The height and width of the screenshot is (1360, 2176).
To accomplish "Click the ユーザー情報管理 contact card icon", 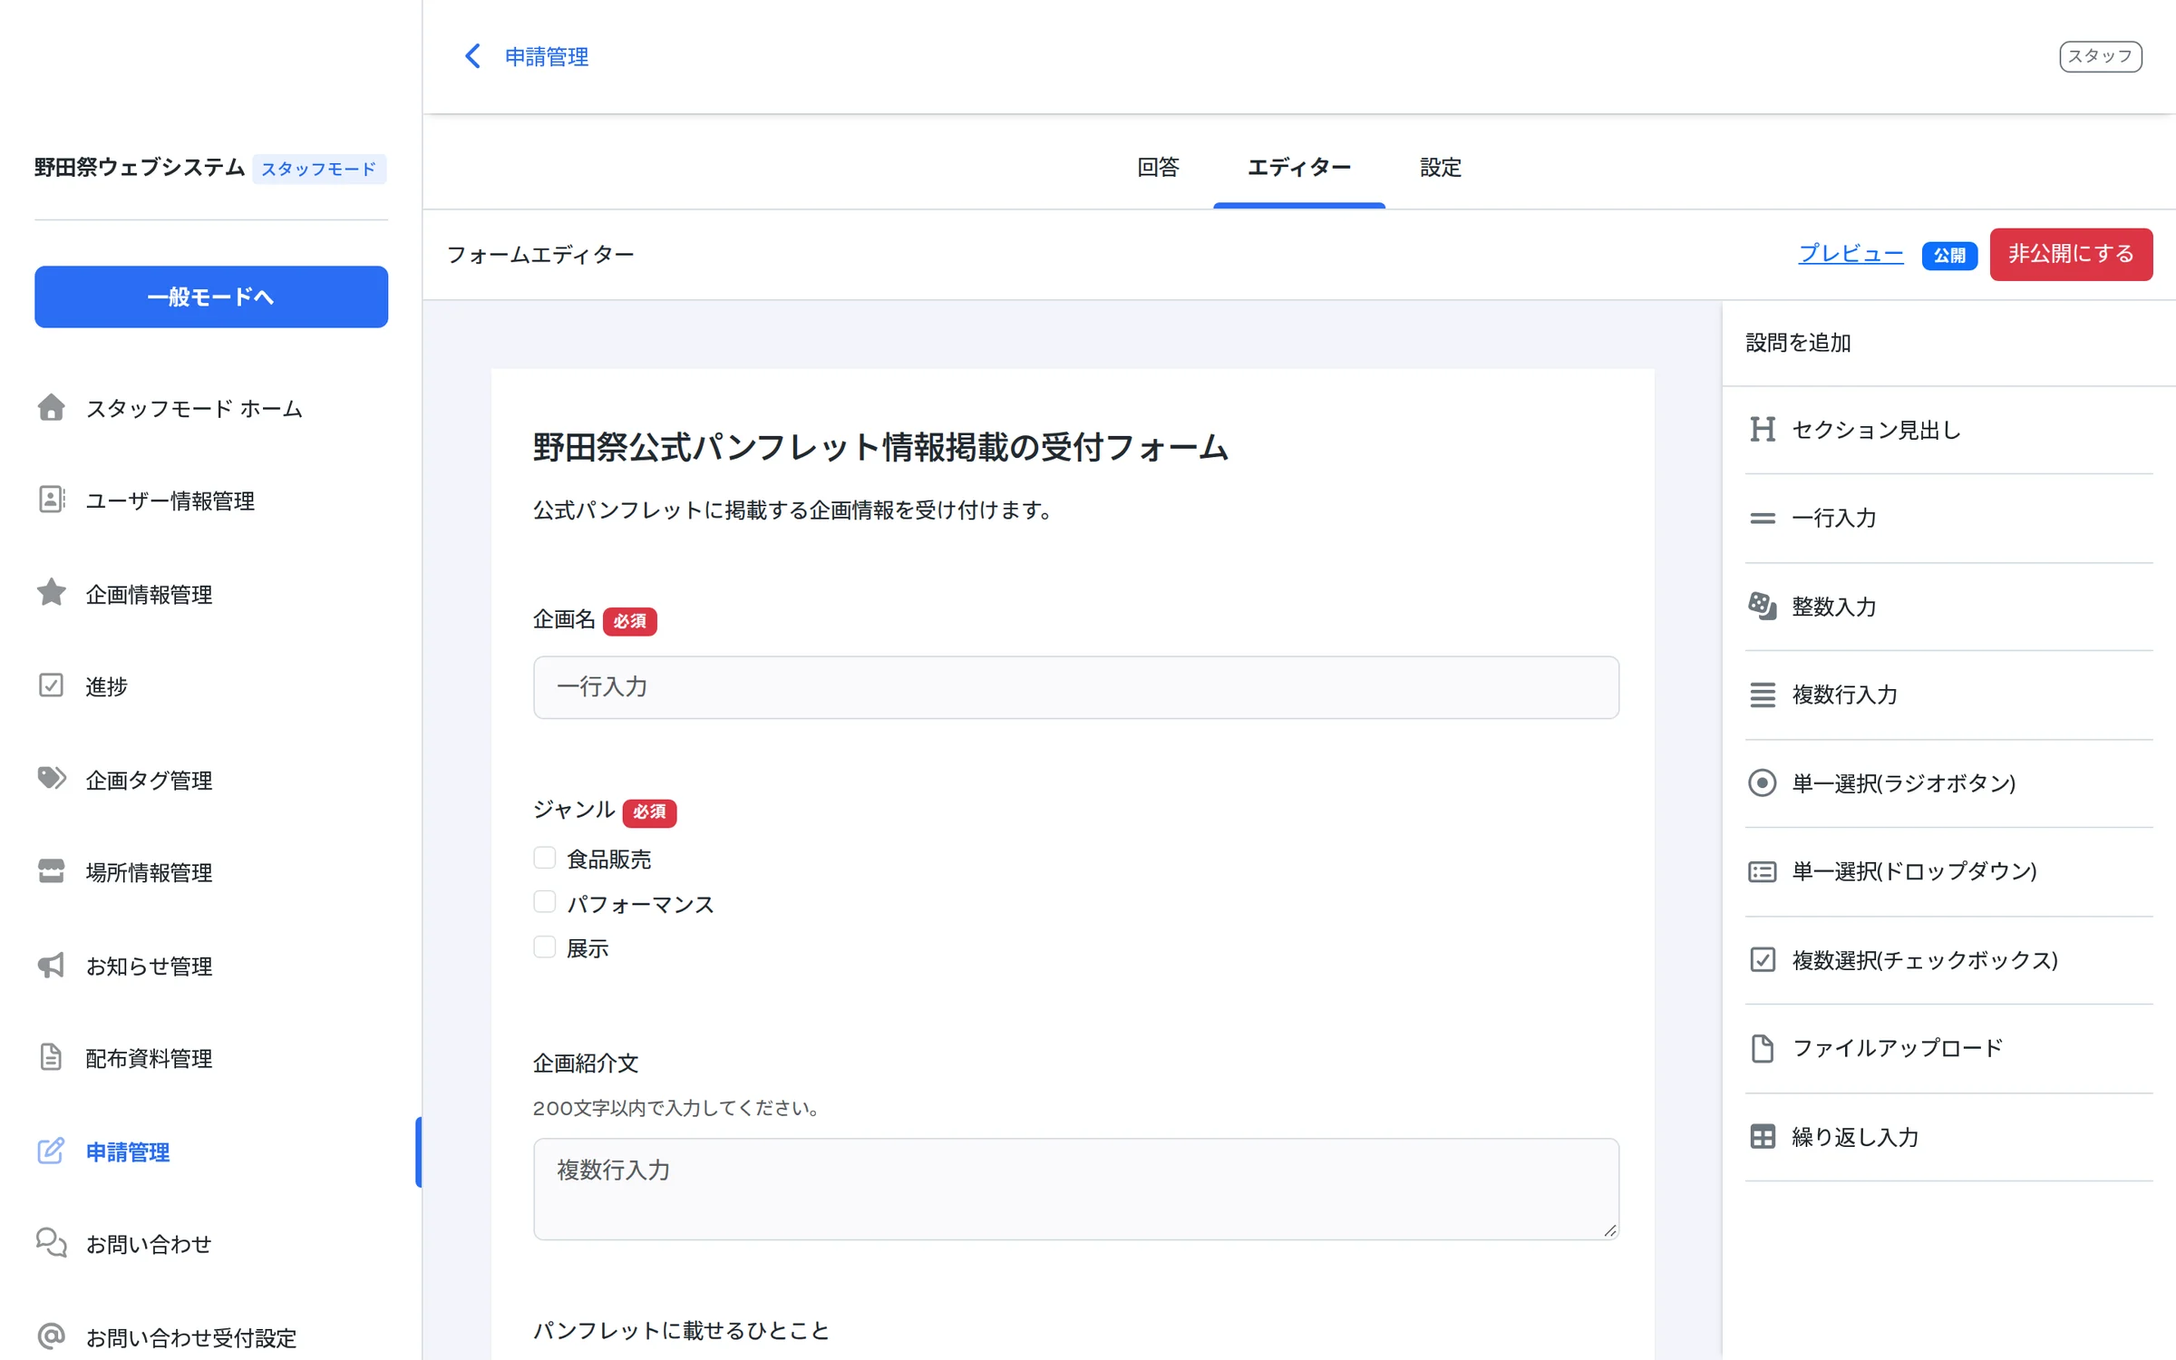I will point(51,500).
